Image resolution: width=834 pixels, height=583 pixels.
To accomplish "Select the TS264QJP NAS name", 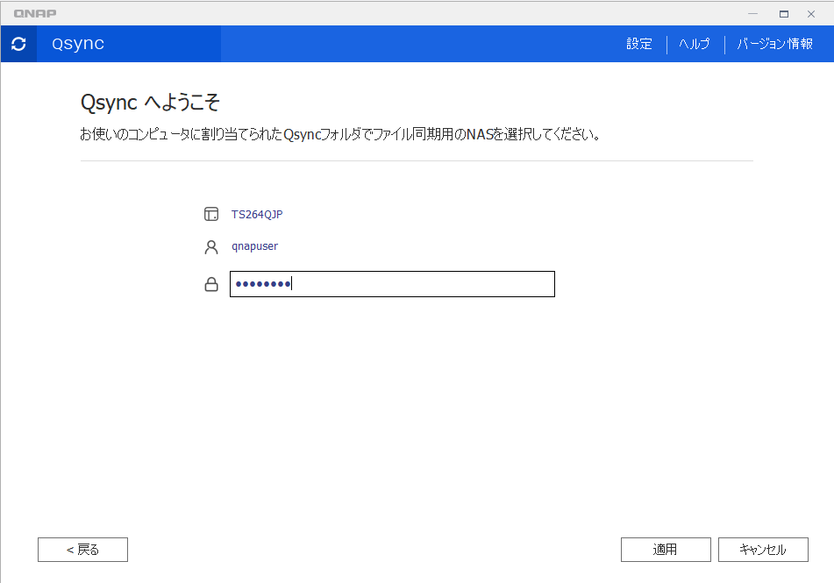I will coord(257,214).
